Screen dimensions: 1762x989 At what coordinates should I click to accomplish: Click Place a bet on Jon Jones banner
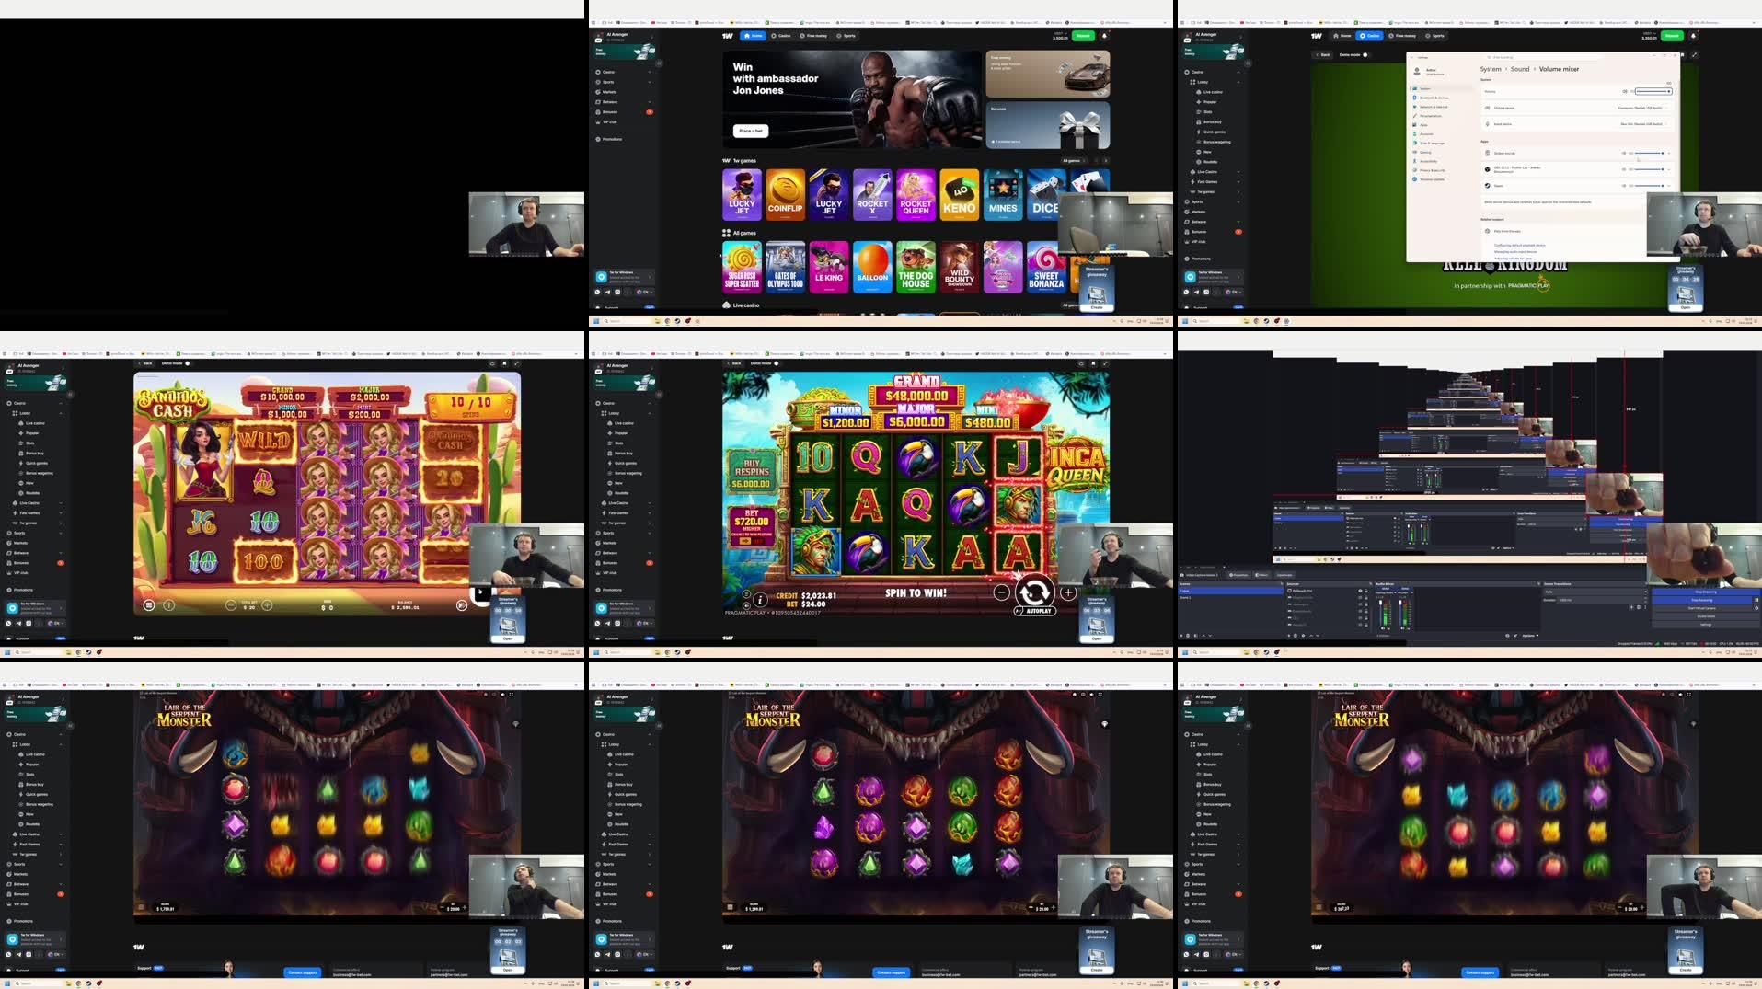pyautogui.click(x=751, y=131)
